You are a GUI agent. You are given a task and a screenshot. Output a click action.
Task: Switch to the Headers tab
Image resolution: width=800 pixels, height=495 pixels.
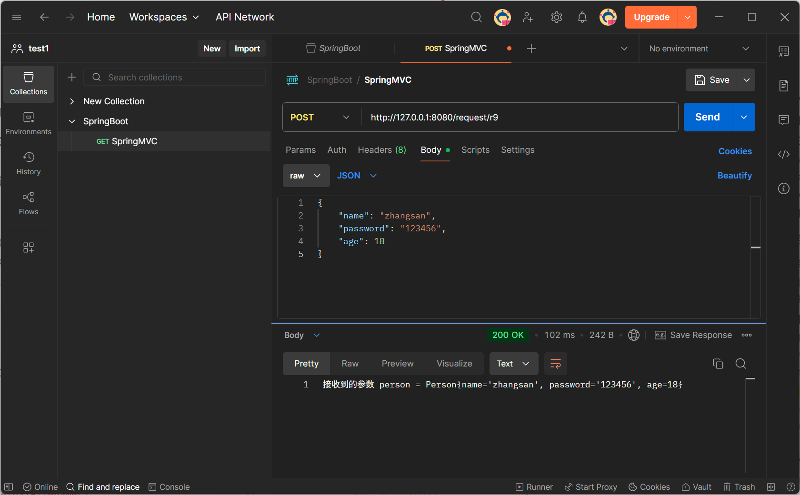coord(381,150)
